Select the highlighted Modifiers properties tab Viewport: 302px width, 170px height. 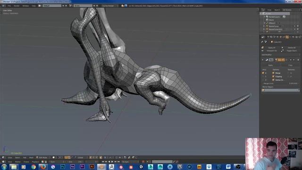(287, 37)
